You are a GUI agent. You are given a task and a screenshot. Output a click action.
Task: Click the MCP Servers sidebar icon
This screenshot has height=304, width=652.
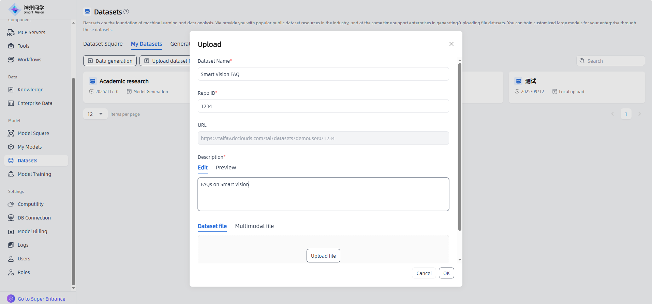11,32
